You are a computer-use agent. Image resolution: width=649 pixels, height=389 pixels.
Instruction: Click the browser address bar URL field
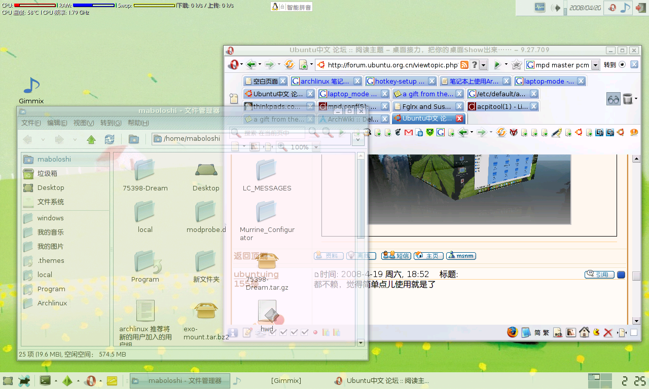coord(392,65)
